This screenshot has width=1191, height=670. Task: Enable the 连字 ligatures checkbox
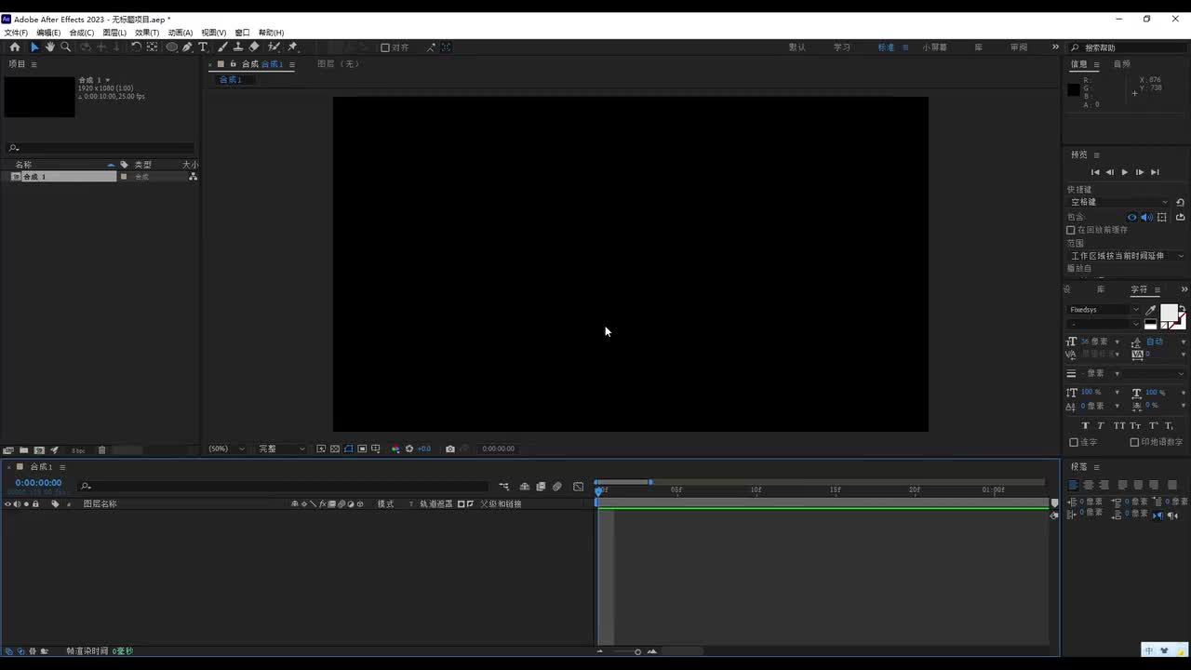[1074, 442]
